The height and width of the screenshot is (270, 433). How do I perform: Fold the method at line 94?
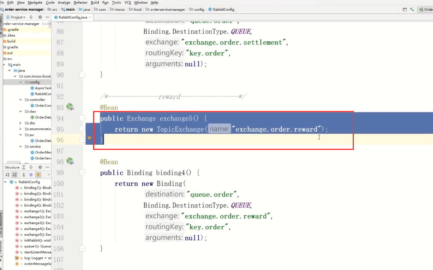click(x=82, y=118)
